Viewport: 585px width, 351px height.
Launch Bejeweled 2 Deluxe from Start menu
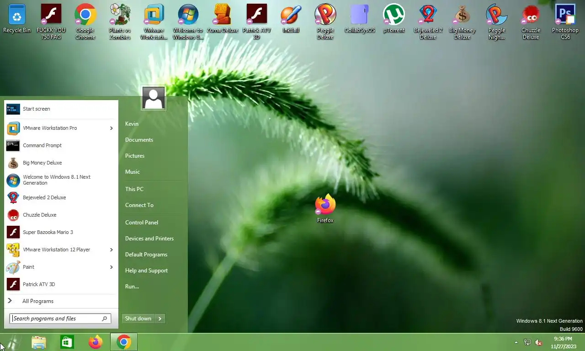(61, 197)
